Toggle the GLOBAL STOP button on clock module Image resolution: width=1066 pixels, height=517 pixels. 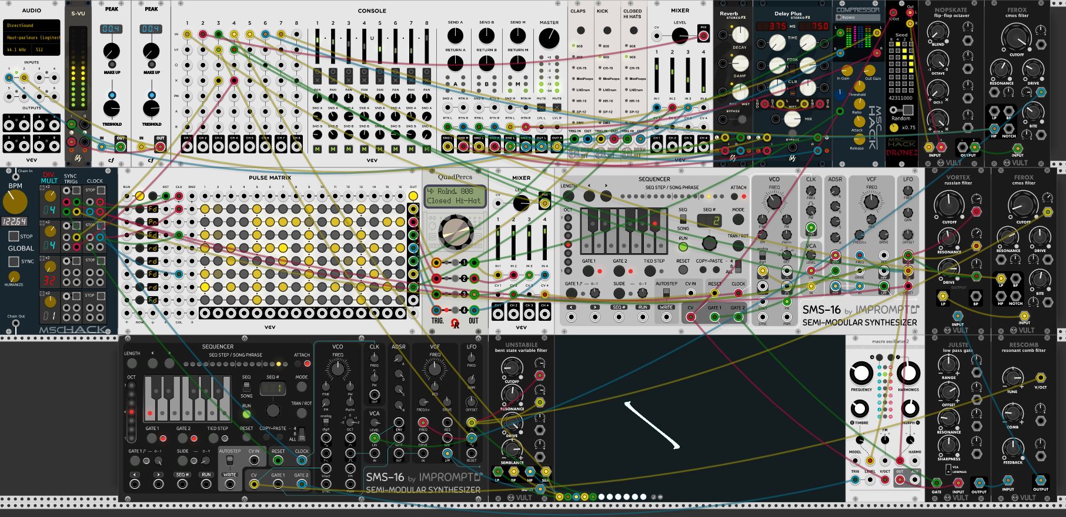tap(14, 236)
